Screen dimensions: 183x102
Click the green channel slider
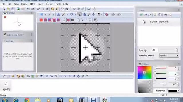160,73
